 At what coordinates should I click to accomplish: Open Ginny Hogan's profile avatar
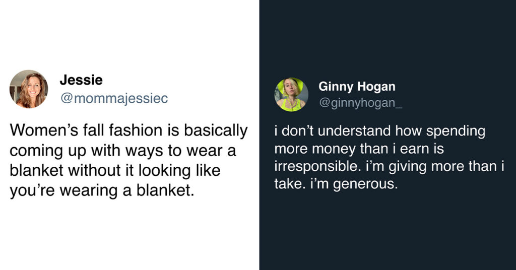tap(291, 95)
